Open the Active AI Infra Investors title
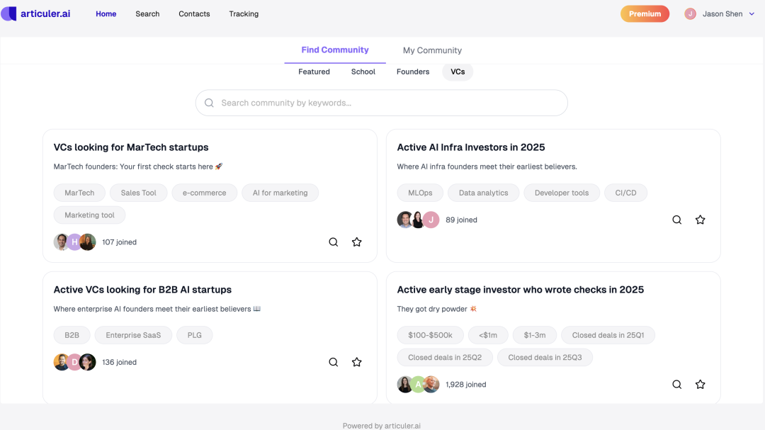765x430 pixels. [471, 147]
